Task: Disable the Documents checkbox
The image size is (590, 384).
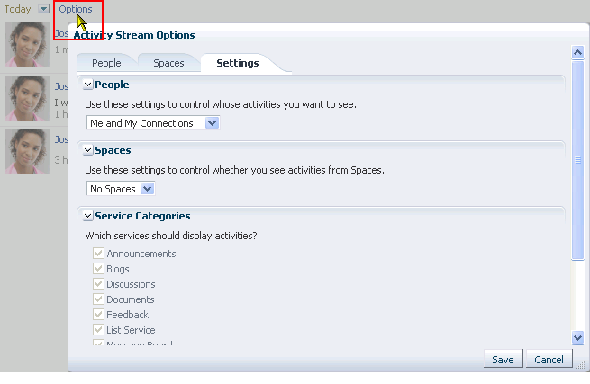Action: [98, 299]
